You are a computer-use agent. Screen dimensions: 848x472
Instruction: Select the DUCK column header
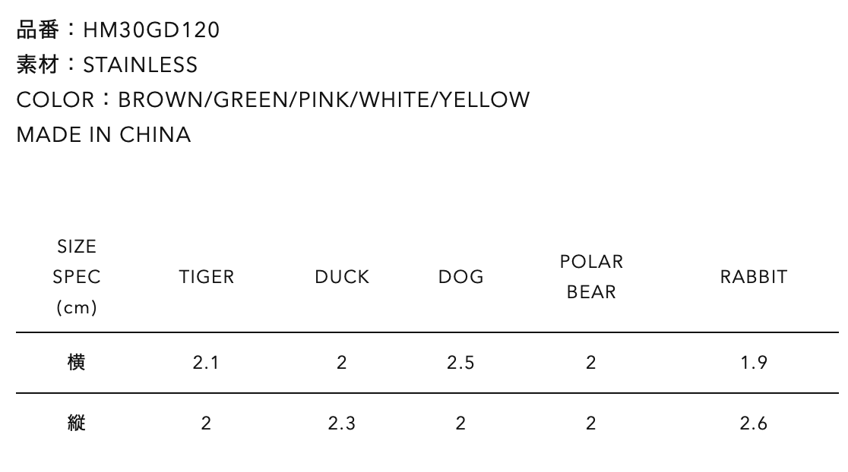[x=342, y=277]
